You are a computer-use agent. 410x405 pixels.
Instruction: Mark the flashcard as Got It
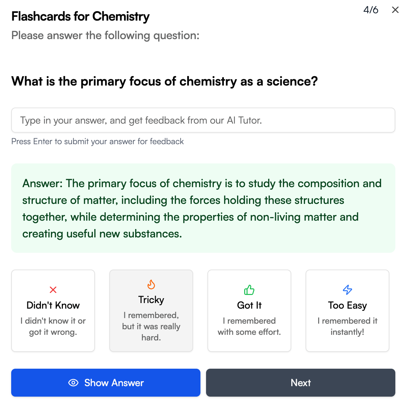[249, 311]
